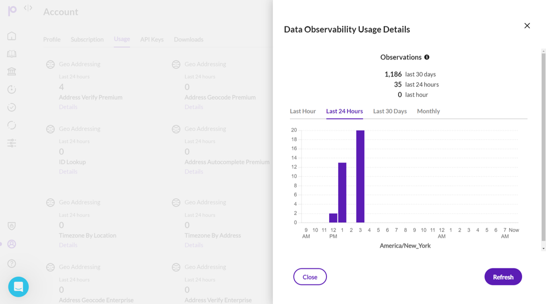Go to the Profile account tab
This screenshot has height=304, width=546.
click(x=52, y=39)
